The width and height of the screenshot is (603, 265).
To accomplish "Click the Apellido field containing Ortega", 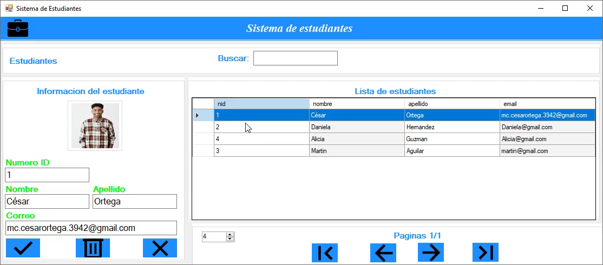I will 134,201.
